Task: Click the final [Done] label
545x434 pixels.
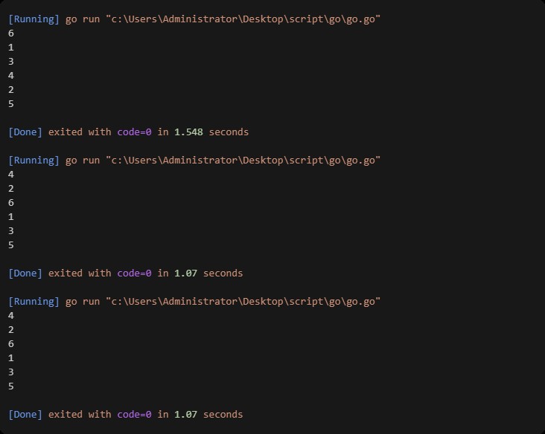Action: 25,415
